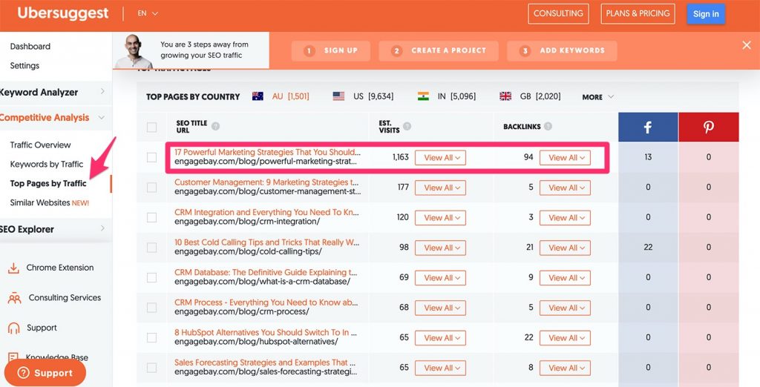
Task: Click the Backlinks help question icon
Action: pos(548,127)
